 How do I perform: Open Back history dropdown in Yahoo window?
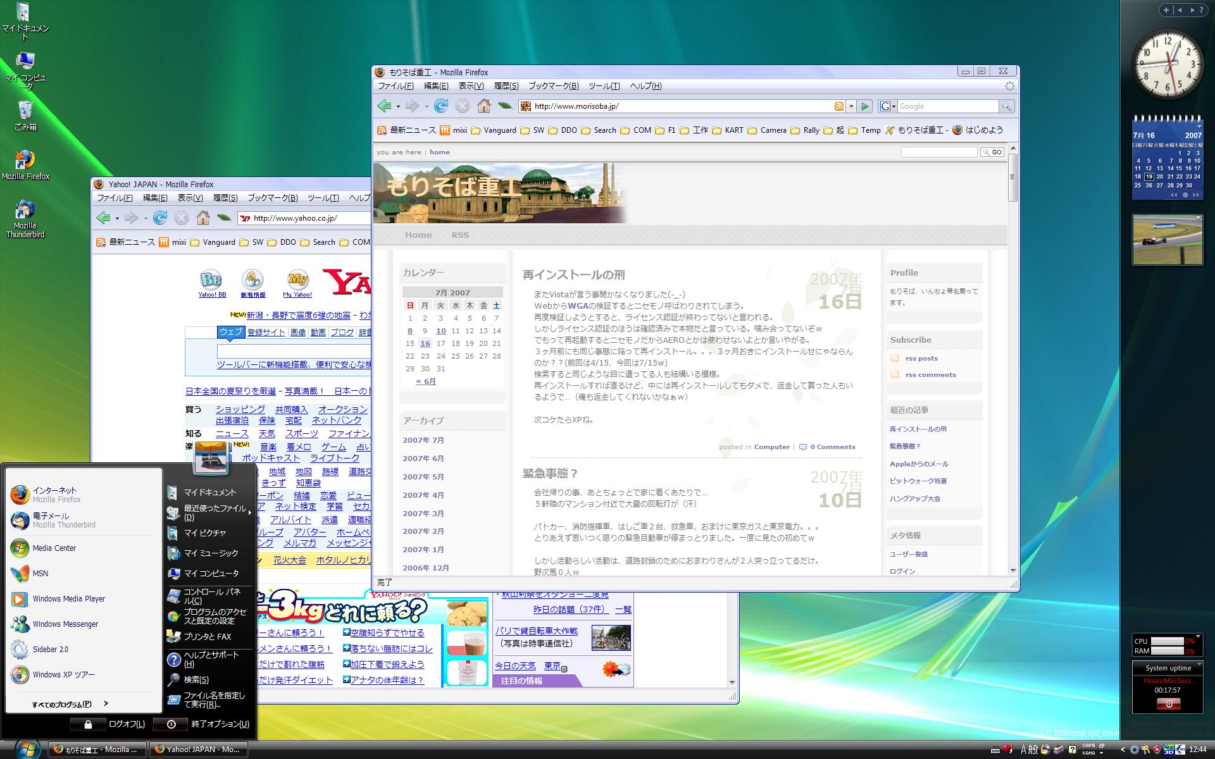click(x=117, y=219)
